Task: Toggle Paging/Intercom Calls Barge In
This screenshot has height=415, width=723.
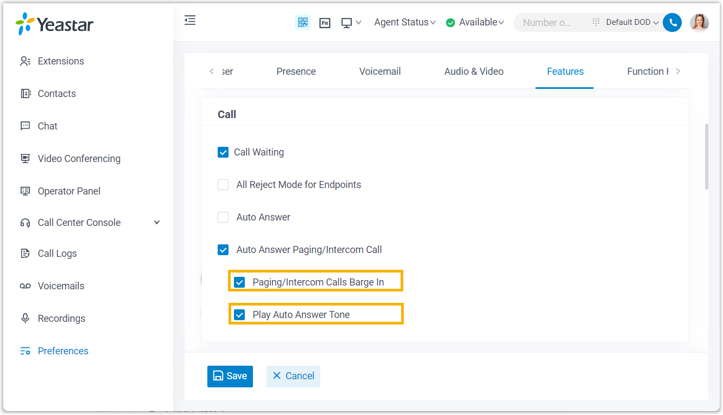Action: pyautogui.click(x=239, y=282)
